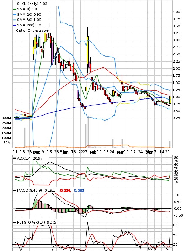This screenshot has width=187, height=251.
Task: Click the Dec month label on date axis
Action: click(36, 152)
